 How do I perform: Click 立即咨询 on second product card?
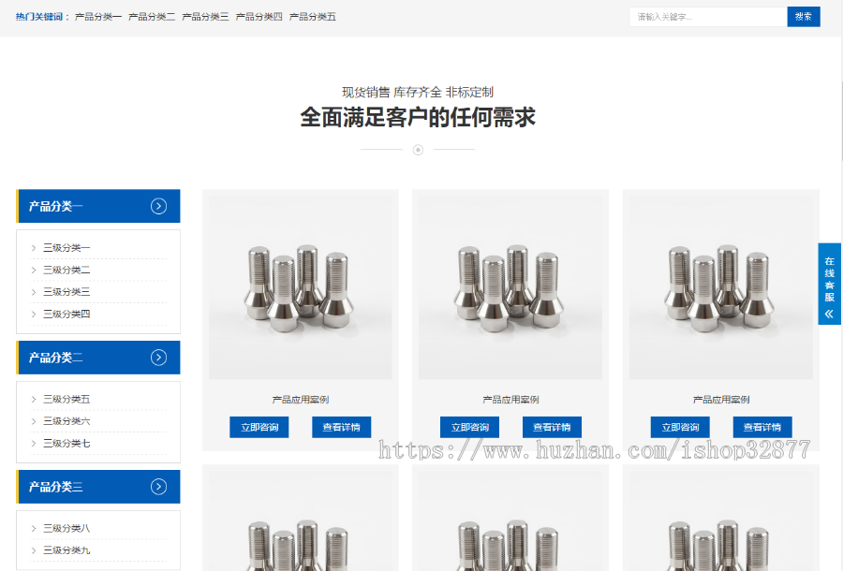click(469, 428)
